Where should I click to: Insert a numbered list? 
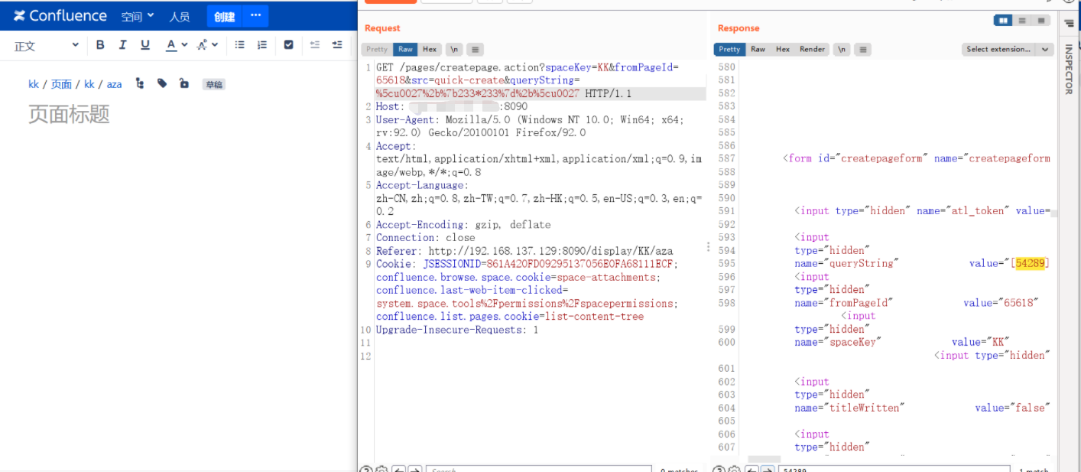(x=262, y=45)
